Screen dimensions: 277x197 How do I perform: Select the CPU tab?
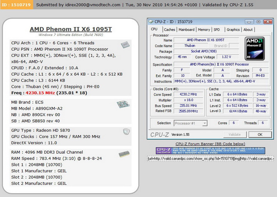pos(154,29)
